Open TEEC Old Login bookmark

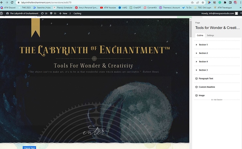pyautogui.click(x=203, y=8)
